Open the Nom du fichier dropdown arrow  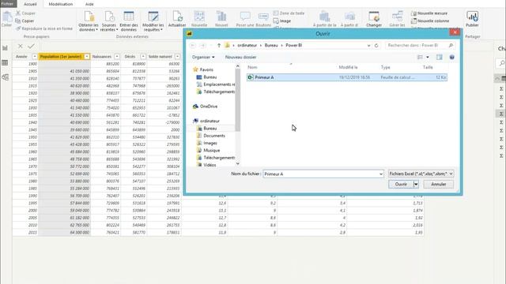point(381,174)
